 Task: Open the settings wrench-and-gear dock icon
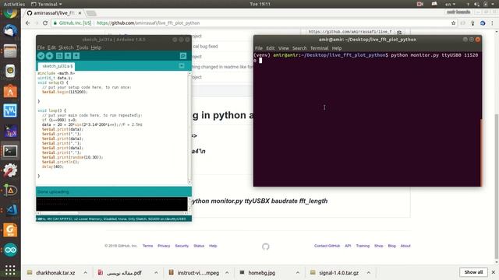click(x=10, y=171)
